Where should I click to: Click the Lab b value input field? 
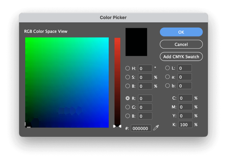[x=185, y=86]
